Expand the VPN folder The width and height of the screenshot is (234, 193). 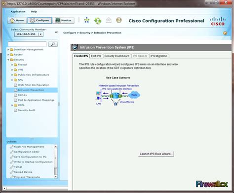(x=12, y=70)
